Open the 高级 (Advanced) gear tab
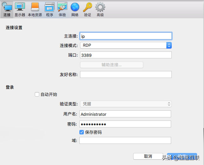The image size is (204, 165). click(100, 9)
